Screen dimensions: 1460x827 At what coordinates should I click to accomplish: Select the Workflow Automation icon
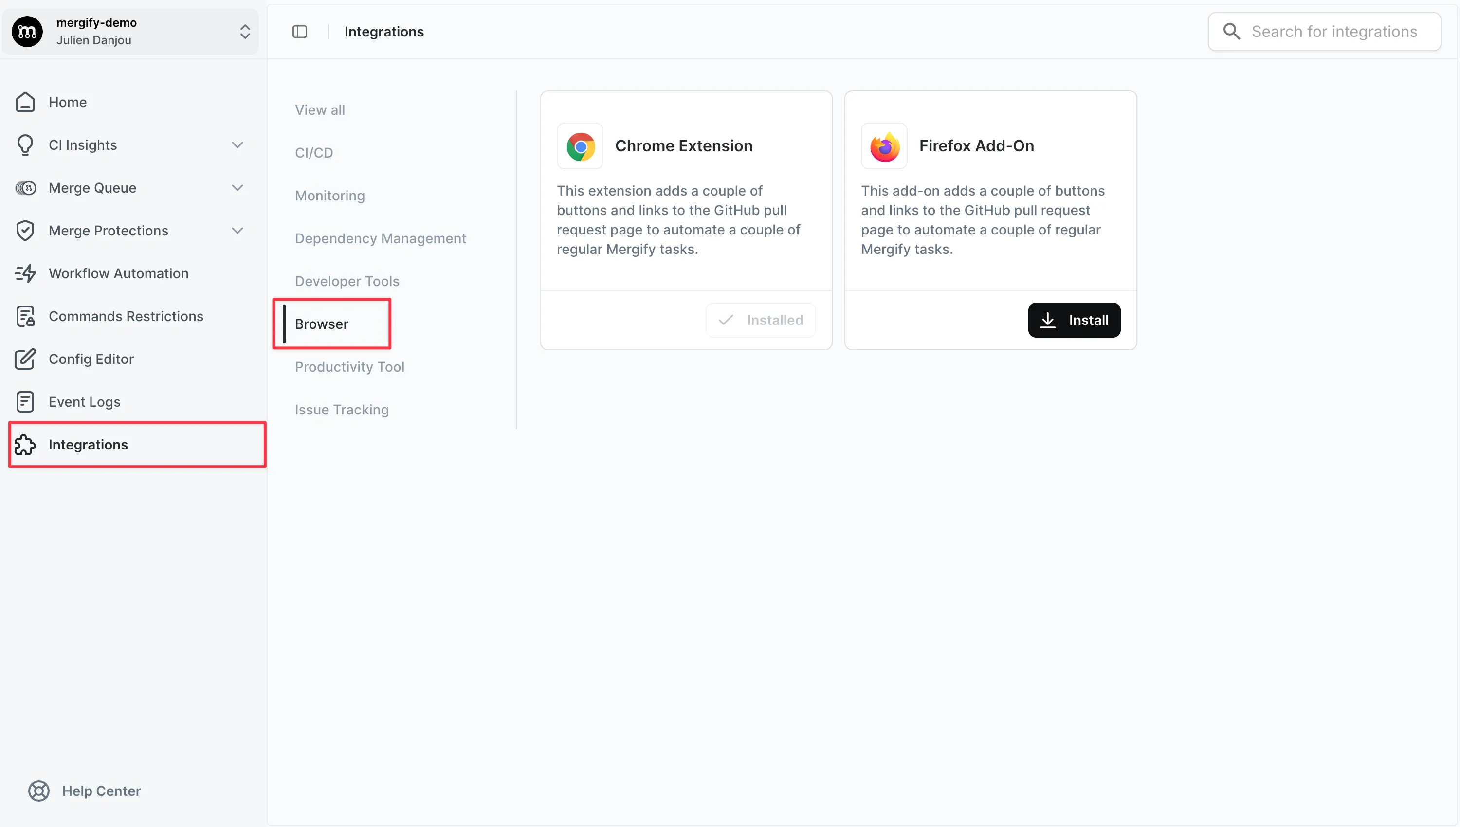(25, 273)
